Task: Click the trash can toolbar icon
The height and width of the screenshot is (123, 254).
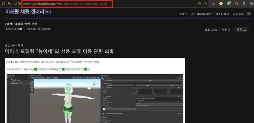Action: 244,4
